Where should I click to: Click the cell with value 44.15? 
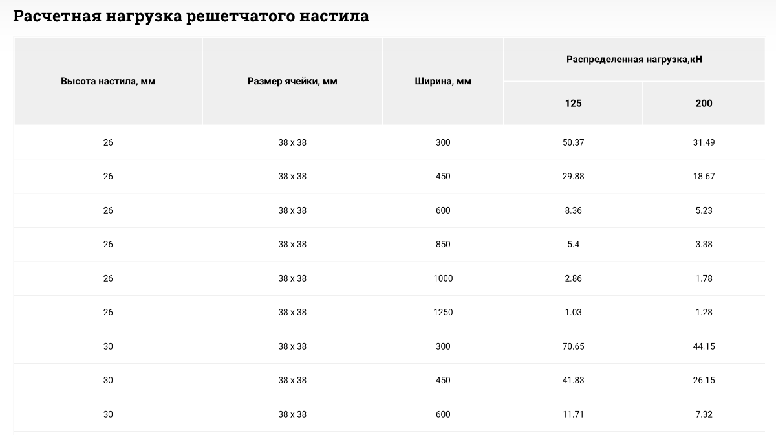(704, 346)
